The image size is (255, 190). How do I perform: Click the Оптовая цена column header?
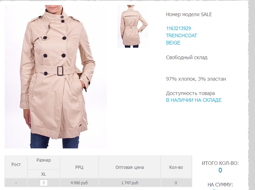click(x=129, y=167)
